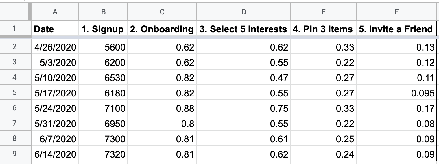This screenshot has height=164, width=439.
Task: Click the column C header
Action: coord(162,12)
